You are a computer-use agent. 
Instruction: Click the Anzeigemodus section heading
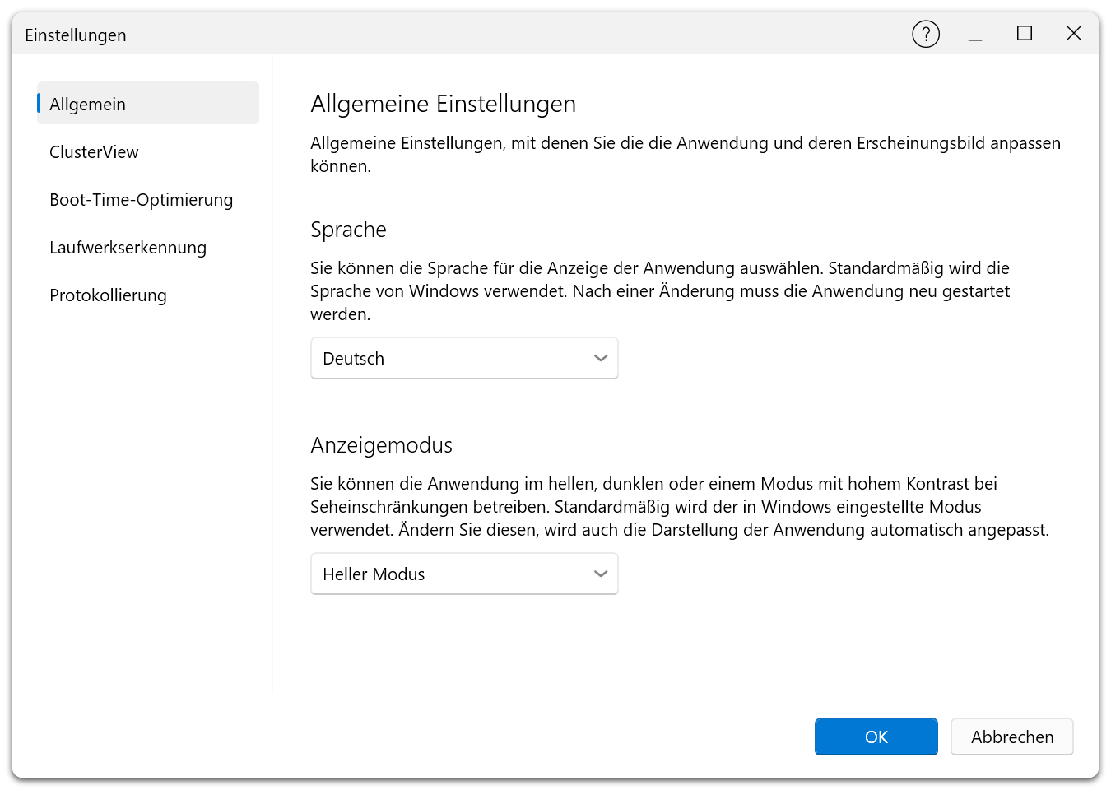click(x=381, y=445)
